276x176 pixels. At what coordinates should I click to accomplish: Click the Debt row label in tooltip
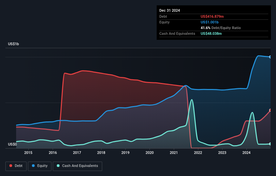(163, 16)
